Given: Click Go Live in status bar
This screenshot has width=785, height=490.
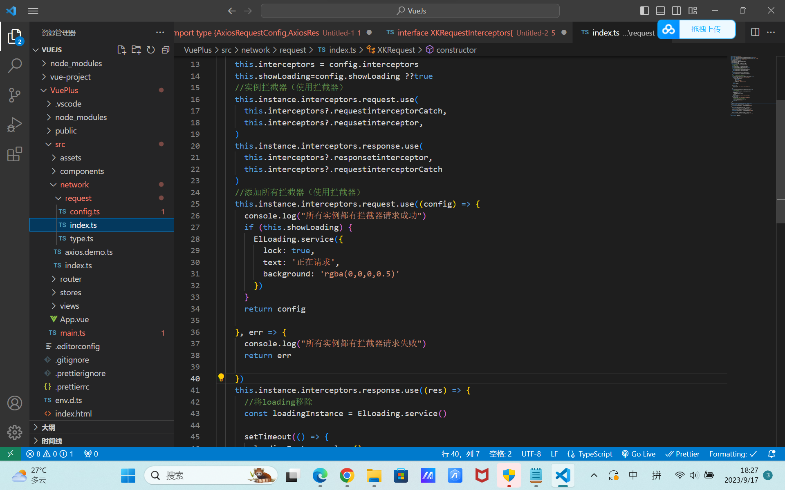Looking at the screenshot, I should click(x=638, y=454).
